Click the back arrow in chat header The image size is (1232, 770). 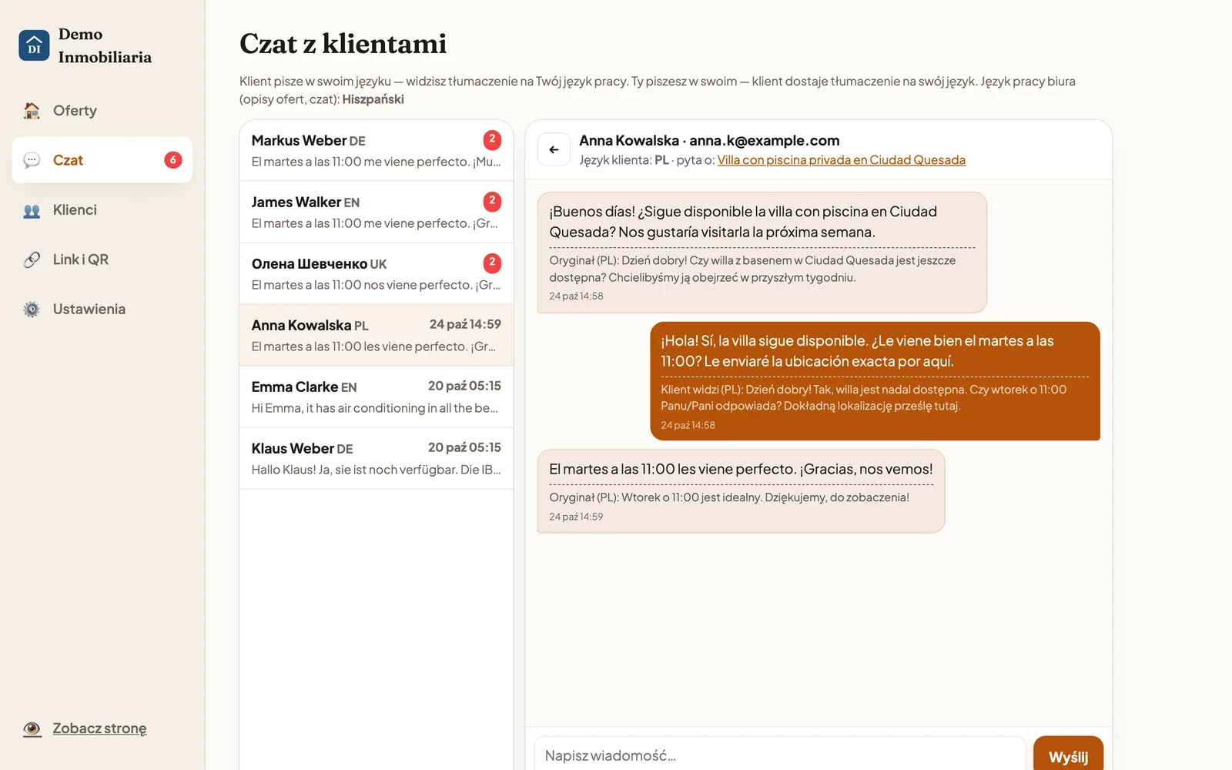(x=554, y=149)
